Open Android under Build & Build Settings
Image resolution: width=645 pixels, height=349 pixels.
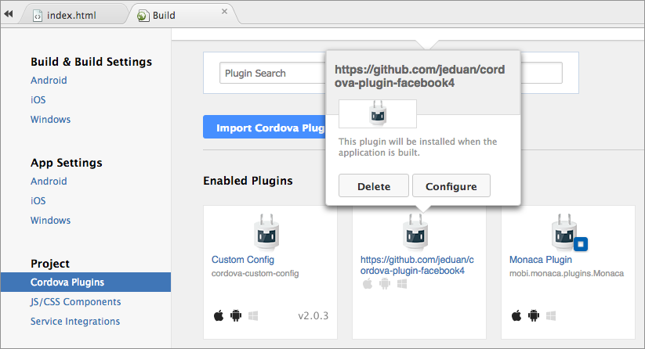[x=49, y=80]
